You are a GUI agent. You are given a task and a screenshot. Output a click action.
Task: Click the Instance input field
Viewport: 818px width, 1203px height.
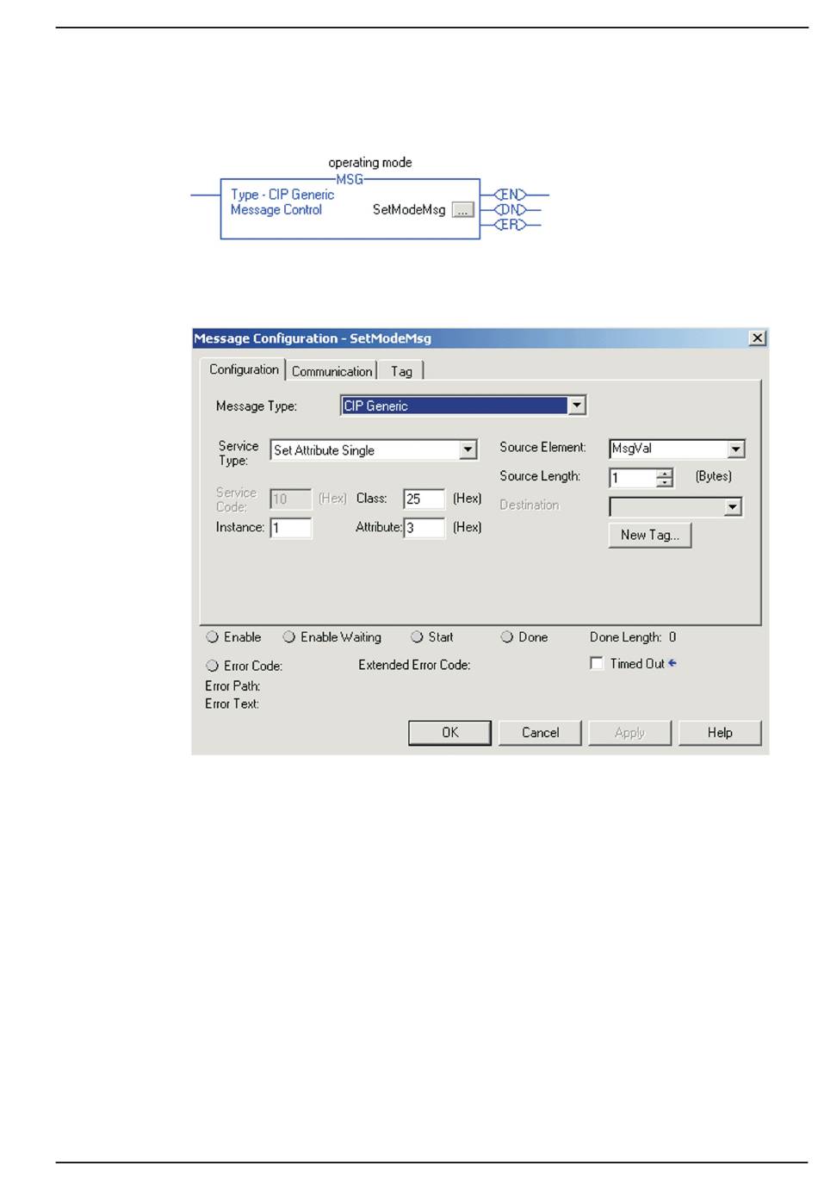290,528
